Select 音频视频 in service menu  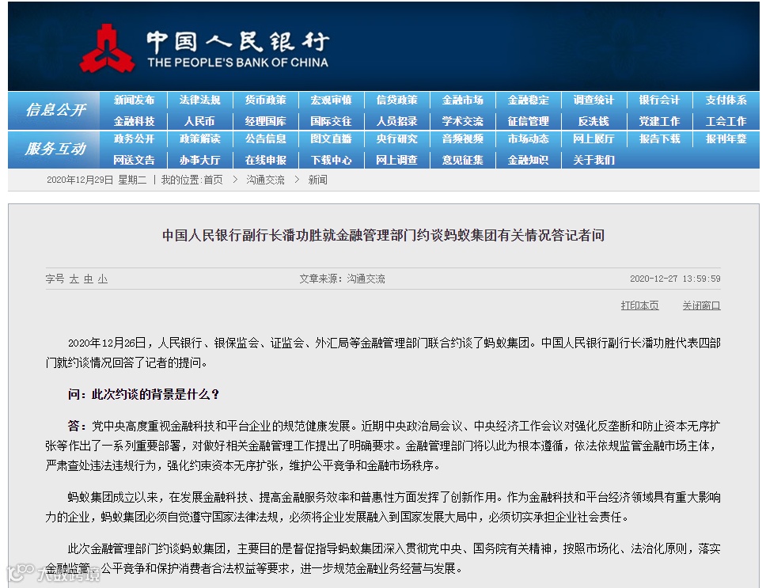coord(463,138)
